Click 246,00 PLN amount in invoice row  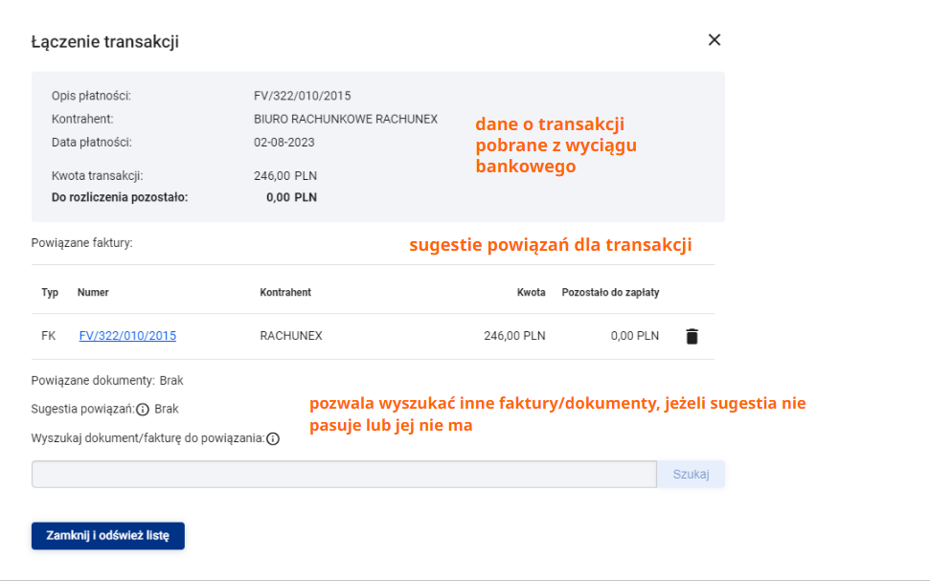514,336
